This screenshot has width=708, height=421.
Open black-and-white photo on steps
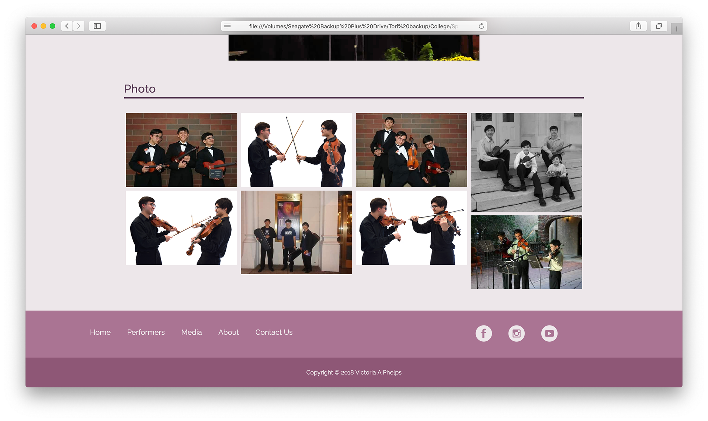526,162
